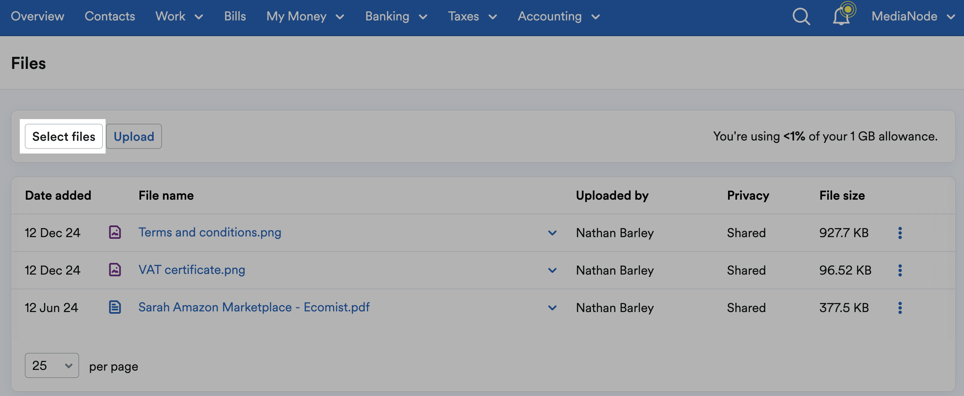Viewport: 964px width, 396px height.
Task: Open three-dot menu for VAT certificate.png
Action: coord(900,270)
